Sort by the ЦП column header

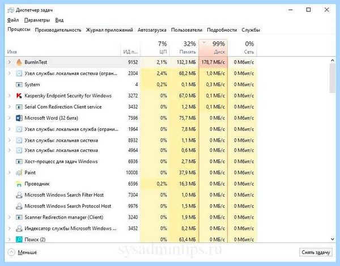155,48
